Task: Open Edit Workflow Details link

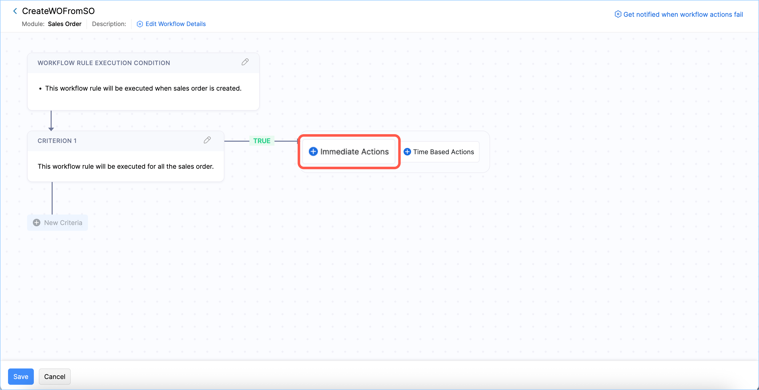Action: pyautogui.click(x=175, y=24)
